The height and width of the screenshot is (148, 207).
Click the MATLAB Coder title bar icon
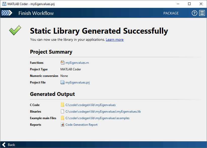pyautogui.click(x=4, y=4)
